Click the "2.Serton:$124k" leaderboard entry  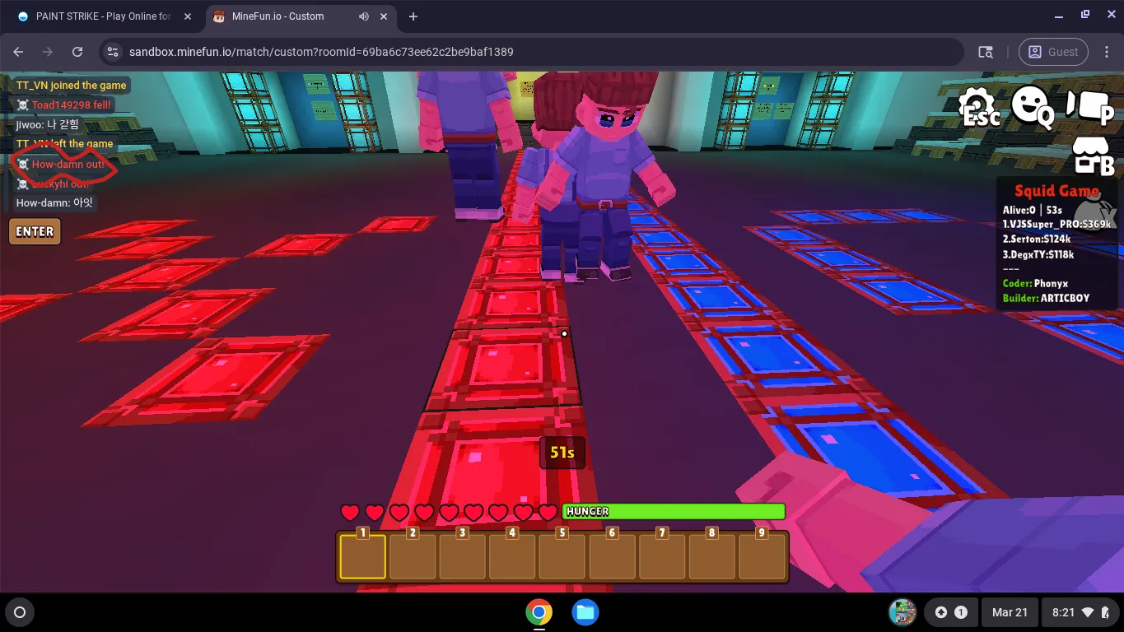pos(1038,239)
